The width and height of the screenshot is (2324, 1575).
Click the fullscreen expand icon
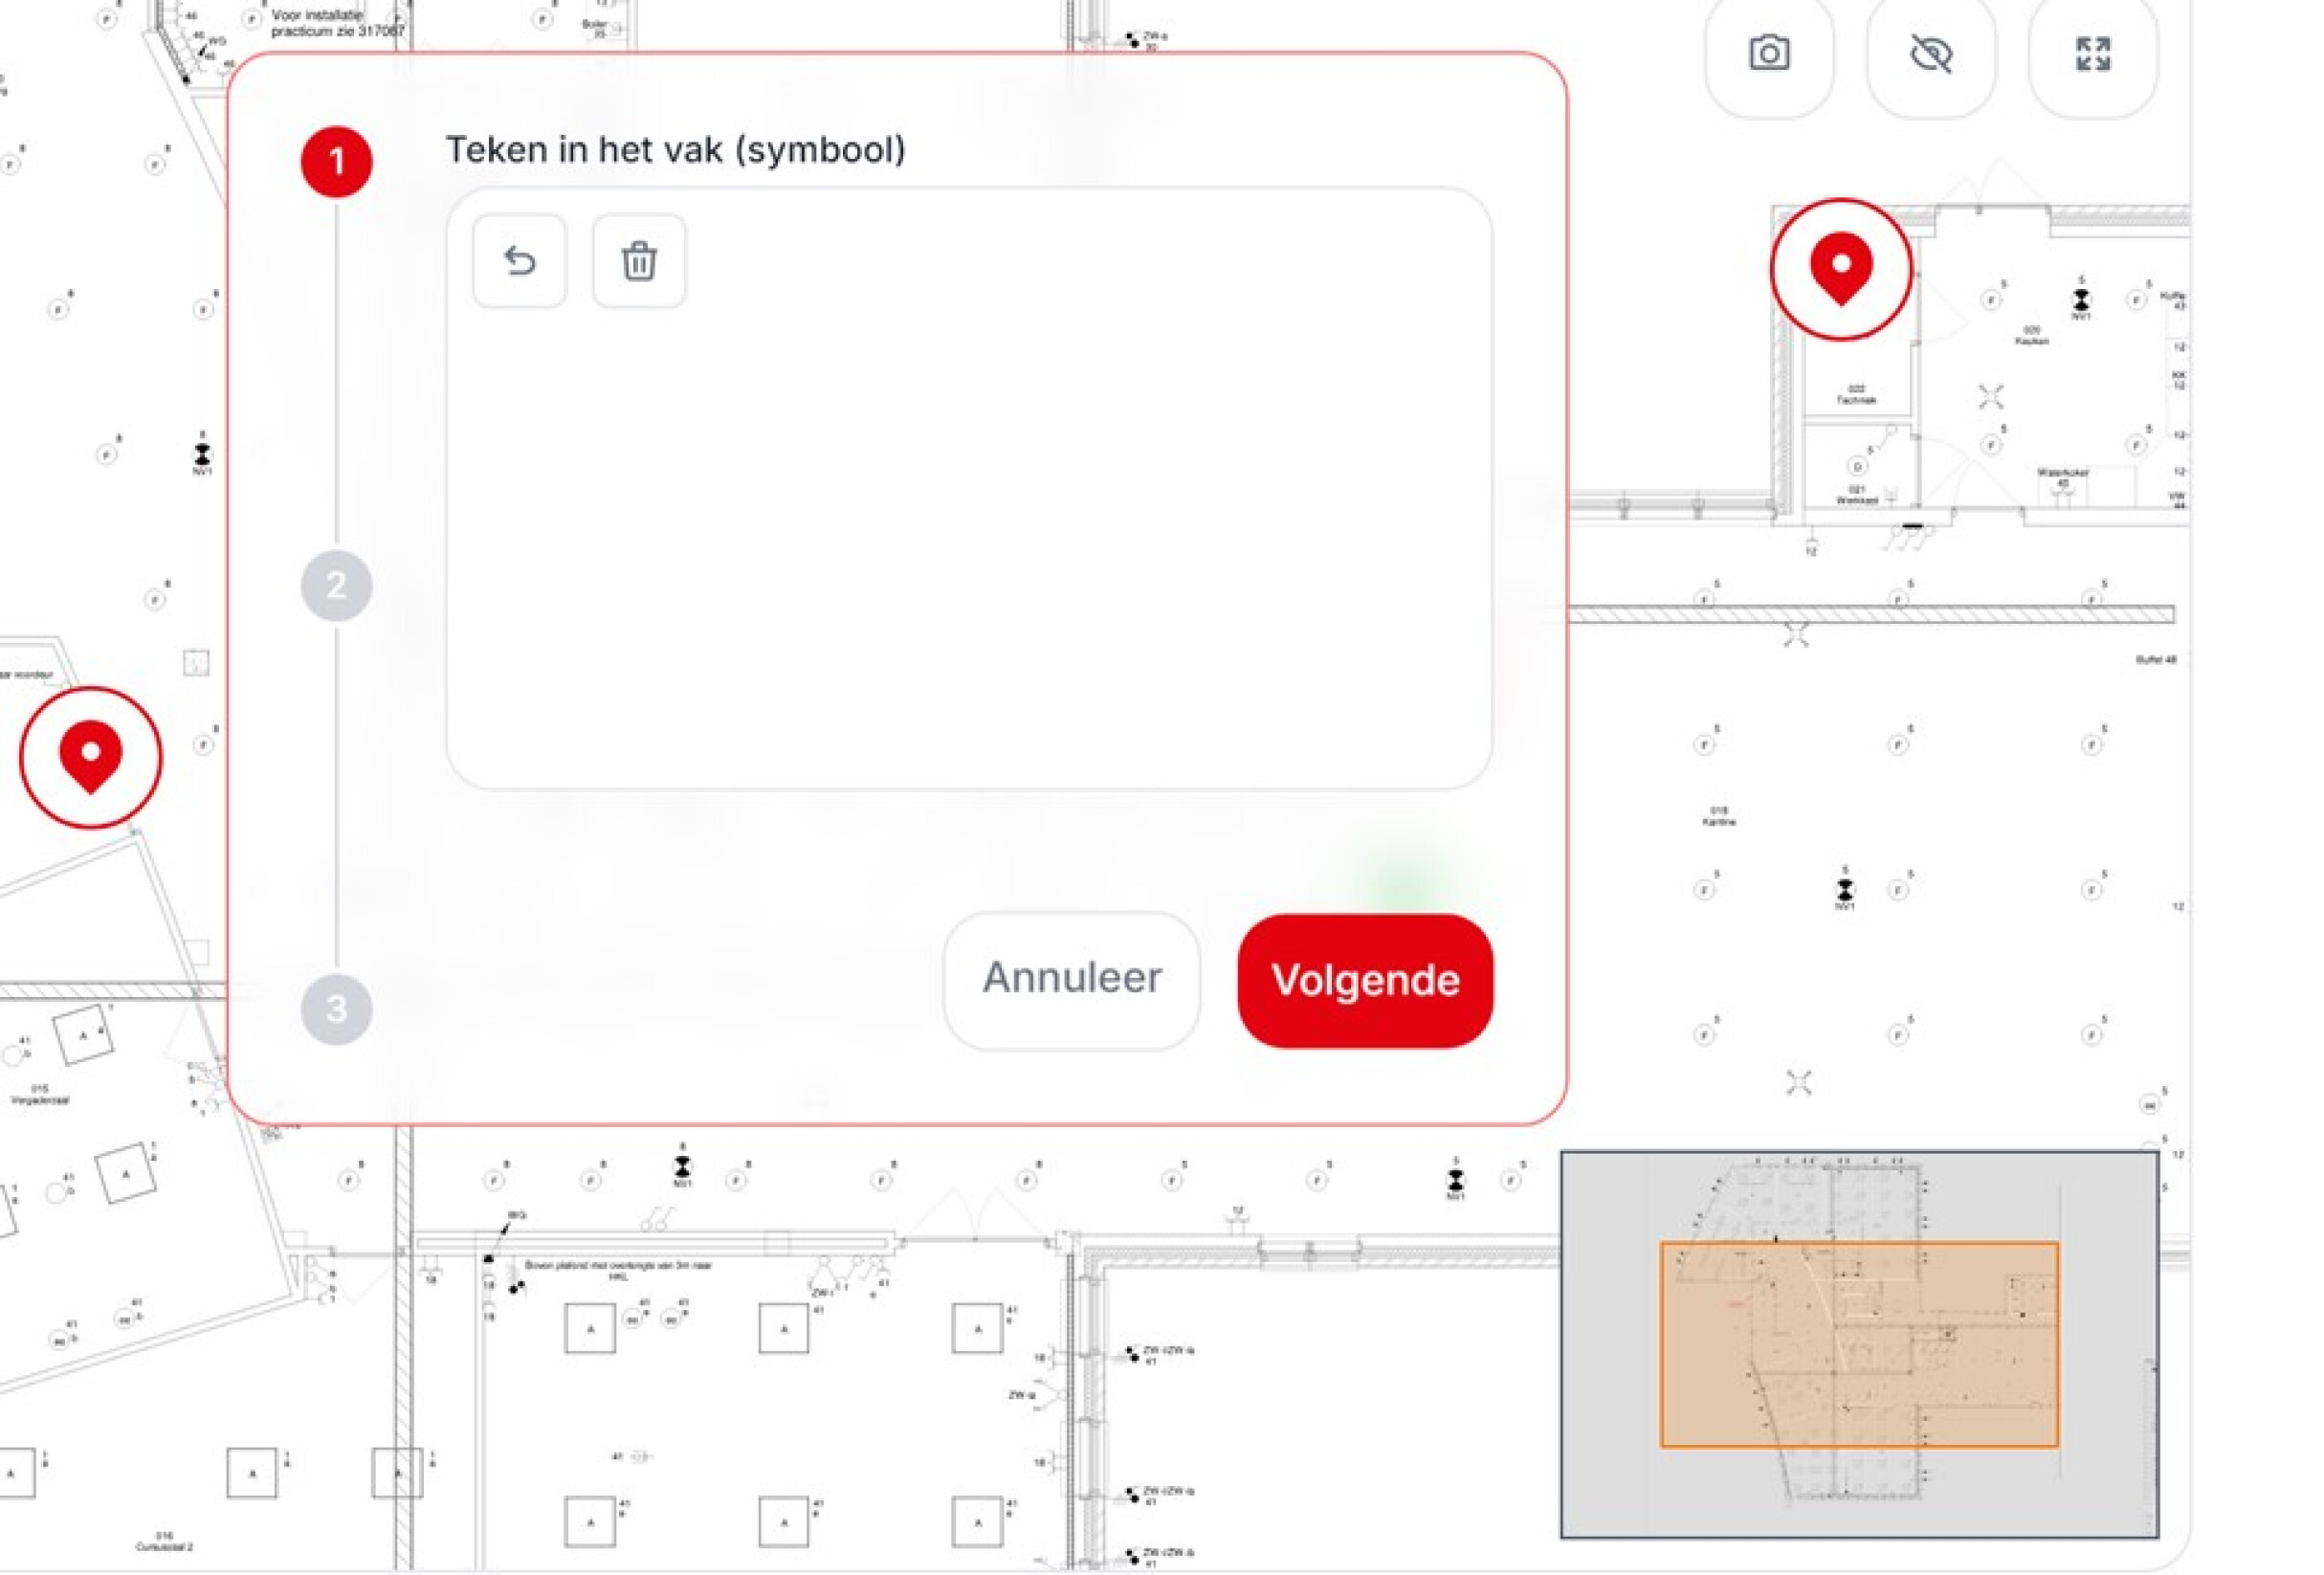pyautogui.click(x=2092, y=54)
